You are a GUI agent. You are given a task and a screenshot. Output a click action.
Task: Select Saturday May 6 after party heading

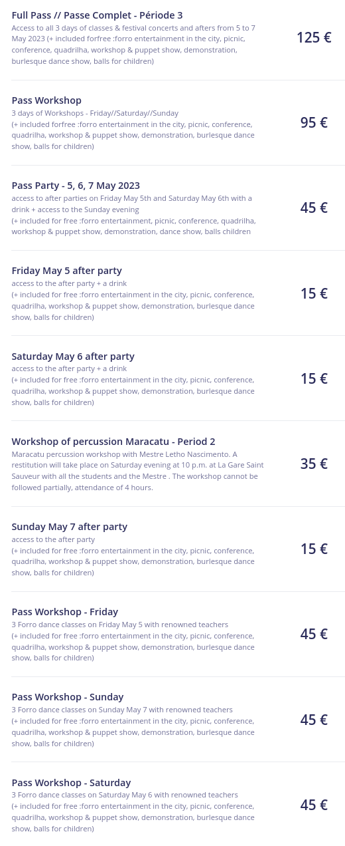tap(73, 356)
